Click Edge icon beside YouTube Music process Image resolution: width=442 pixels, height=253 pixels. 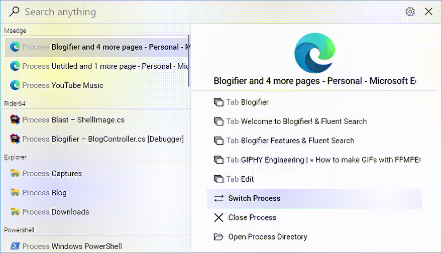pos(15,85)
